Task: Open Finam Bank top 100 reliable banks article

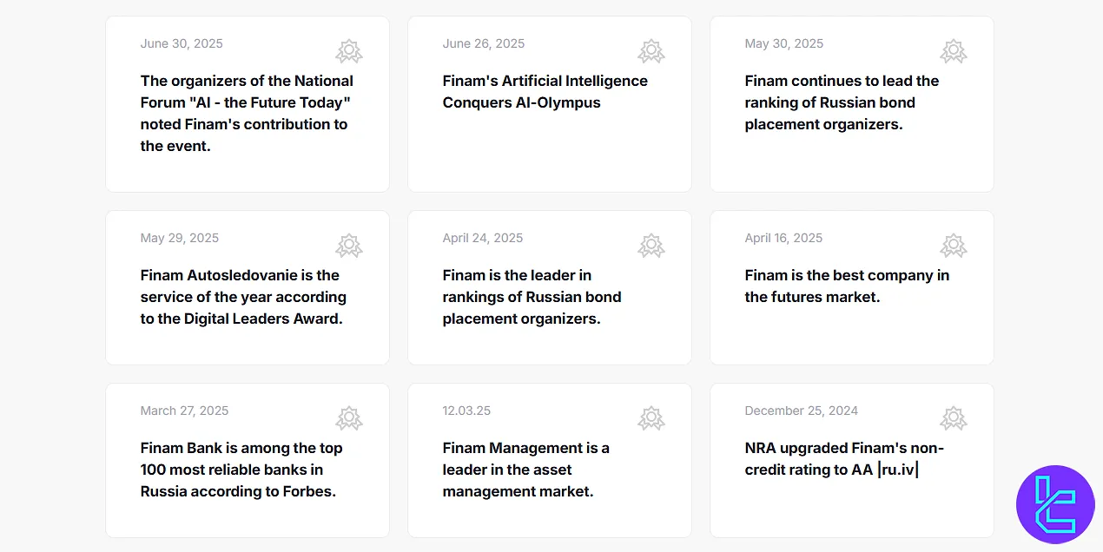Action: click(x=241, y=470)
